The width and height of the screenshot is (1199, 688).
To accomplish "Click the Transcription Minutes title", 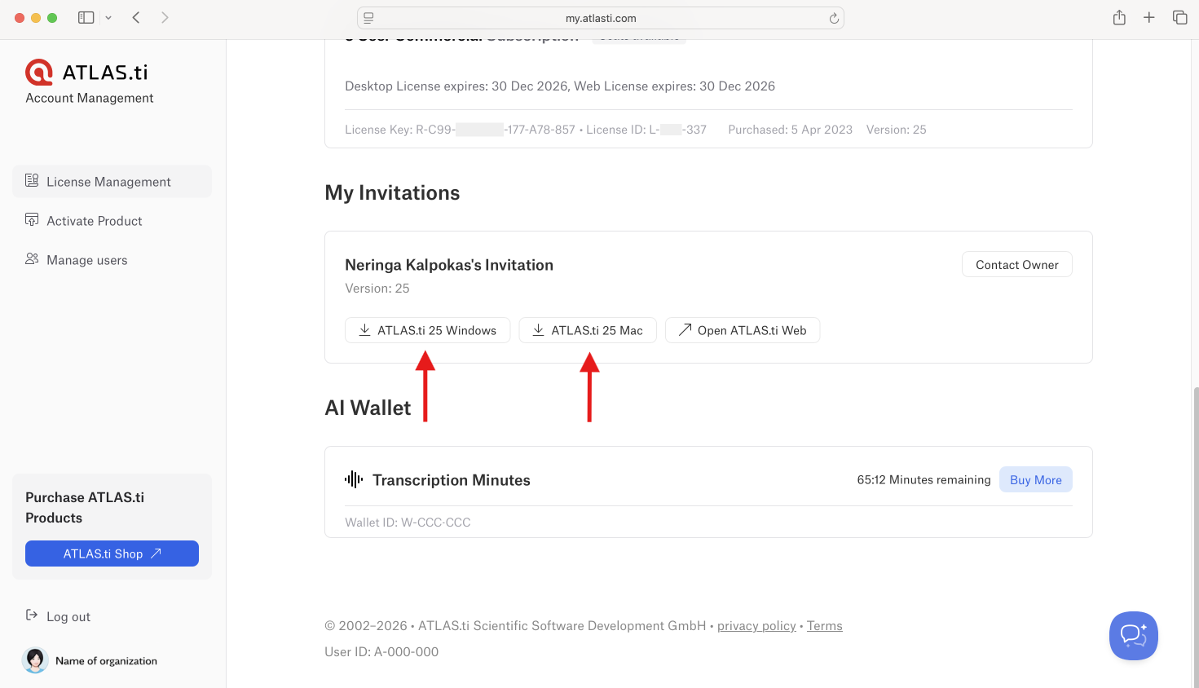I will 452,480.
